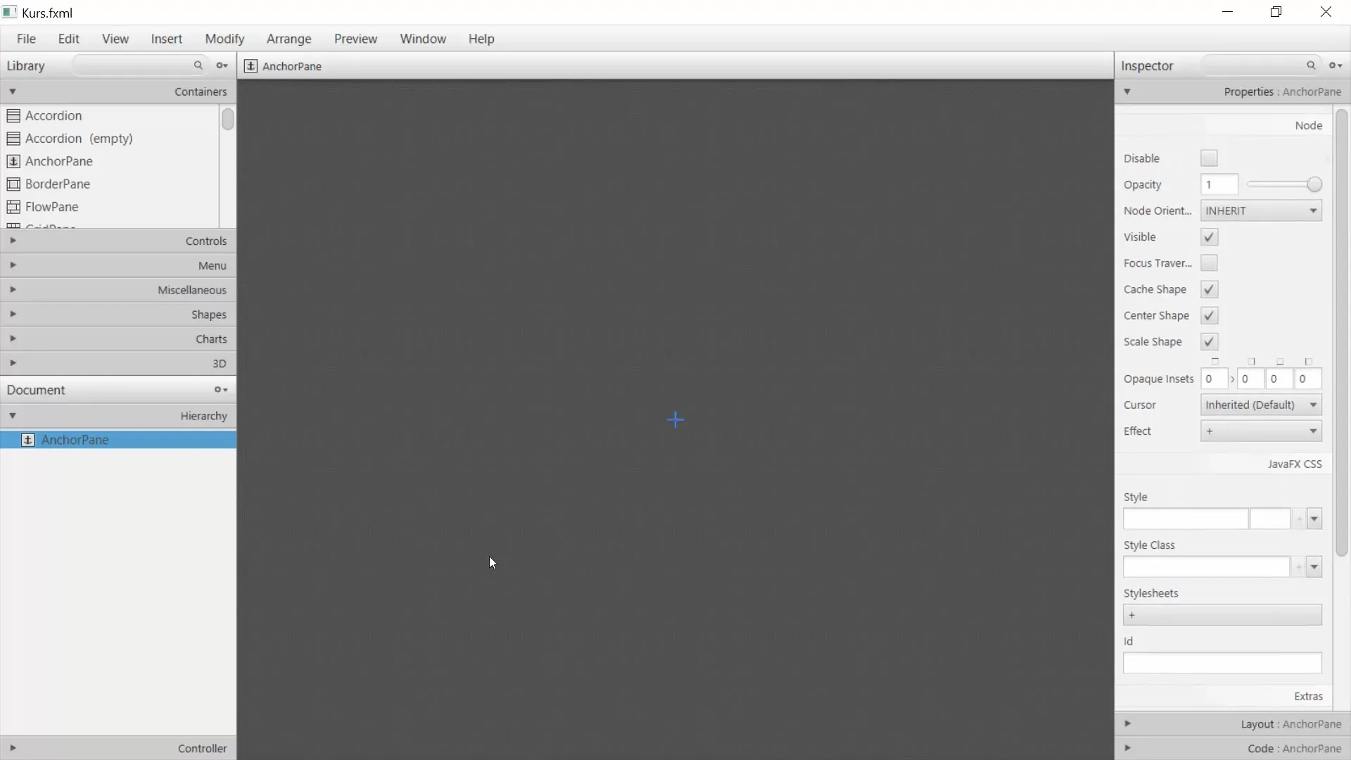The width and height of the screenshot is (1351, 760).
Task: Toggle the Focus Traversable checkbox
Action: (x=1209, y=263)
